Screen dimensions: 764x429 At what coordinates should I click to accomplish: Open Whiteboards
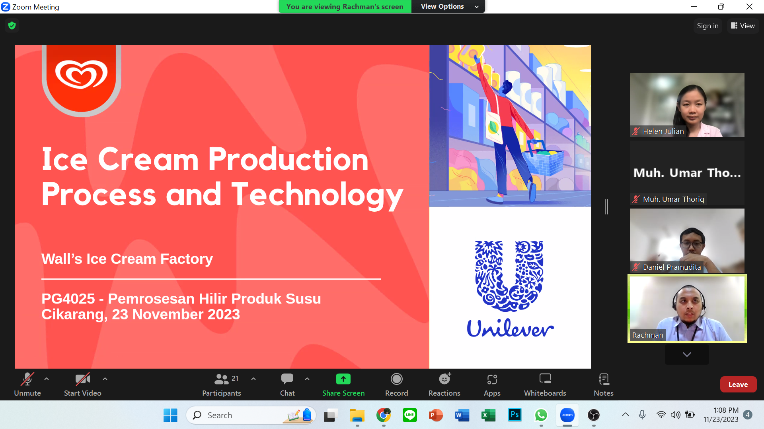[x=545, y=384]
